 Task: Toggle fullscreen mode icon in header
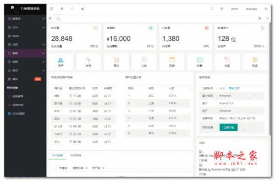[211, 9]
